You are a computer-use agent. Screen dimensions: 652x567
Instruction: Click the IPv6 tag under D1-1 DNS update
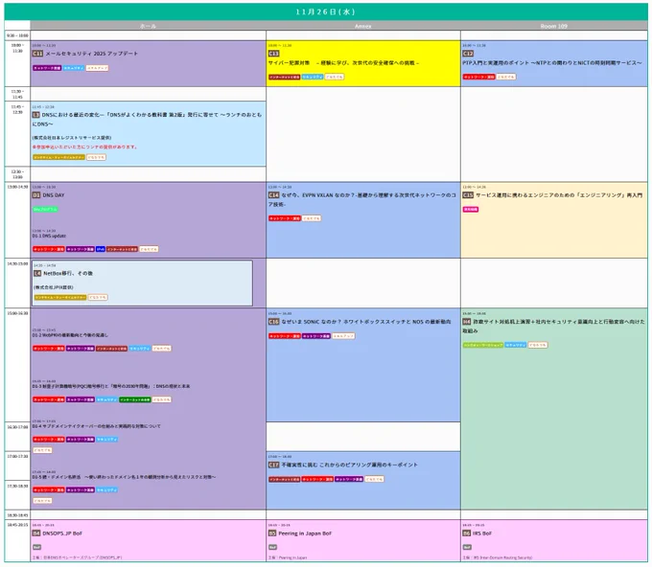pos(101,249)
